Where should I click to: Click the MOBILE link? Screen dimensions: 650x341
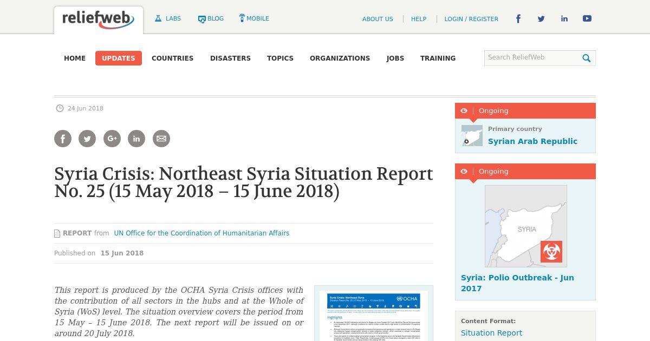[258, 18]
